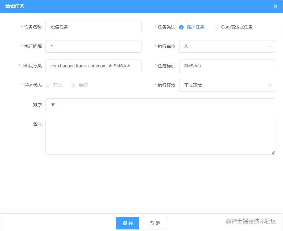Click the 执行间隔 input field
This screenshot has width=283, height=231.
coord(93,46)
